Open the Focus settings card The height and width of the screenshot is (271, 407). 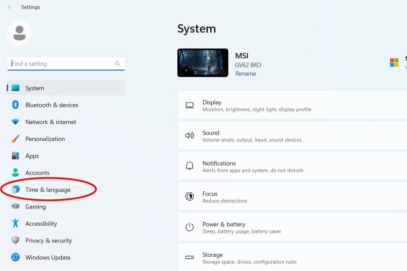pos(292,196)
